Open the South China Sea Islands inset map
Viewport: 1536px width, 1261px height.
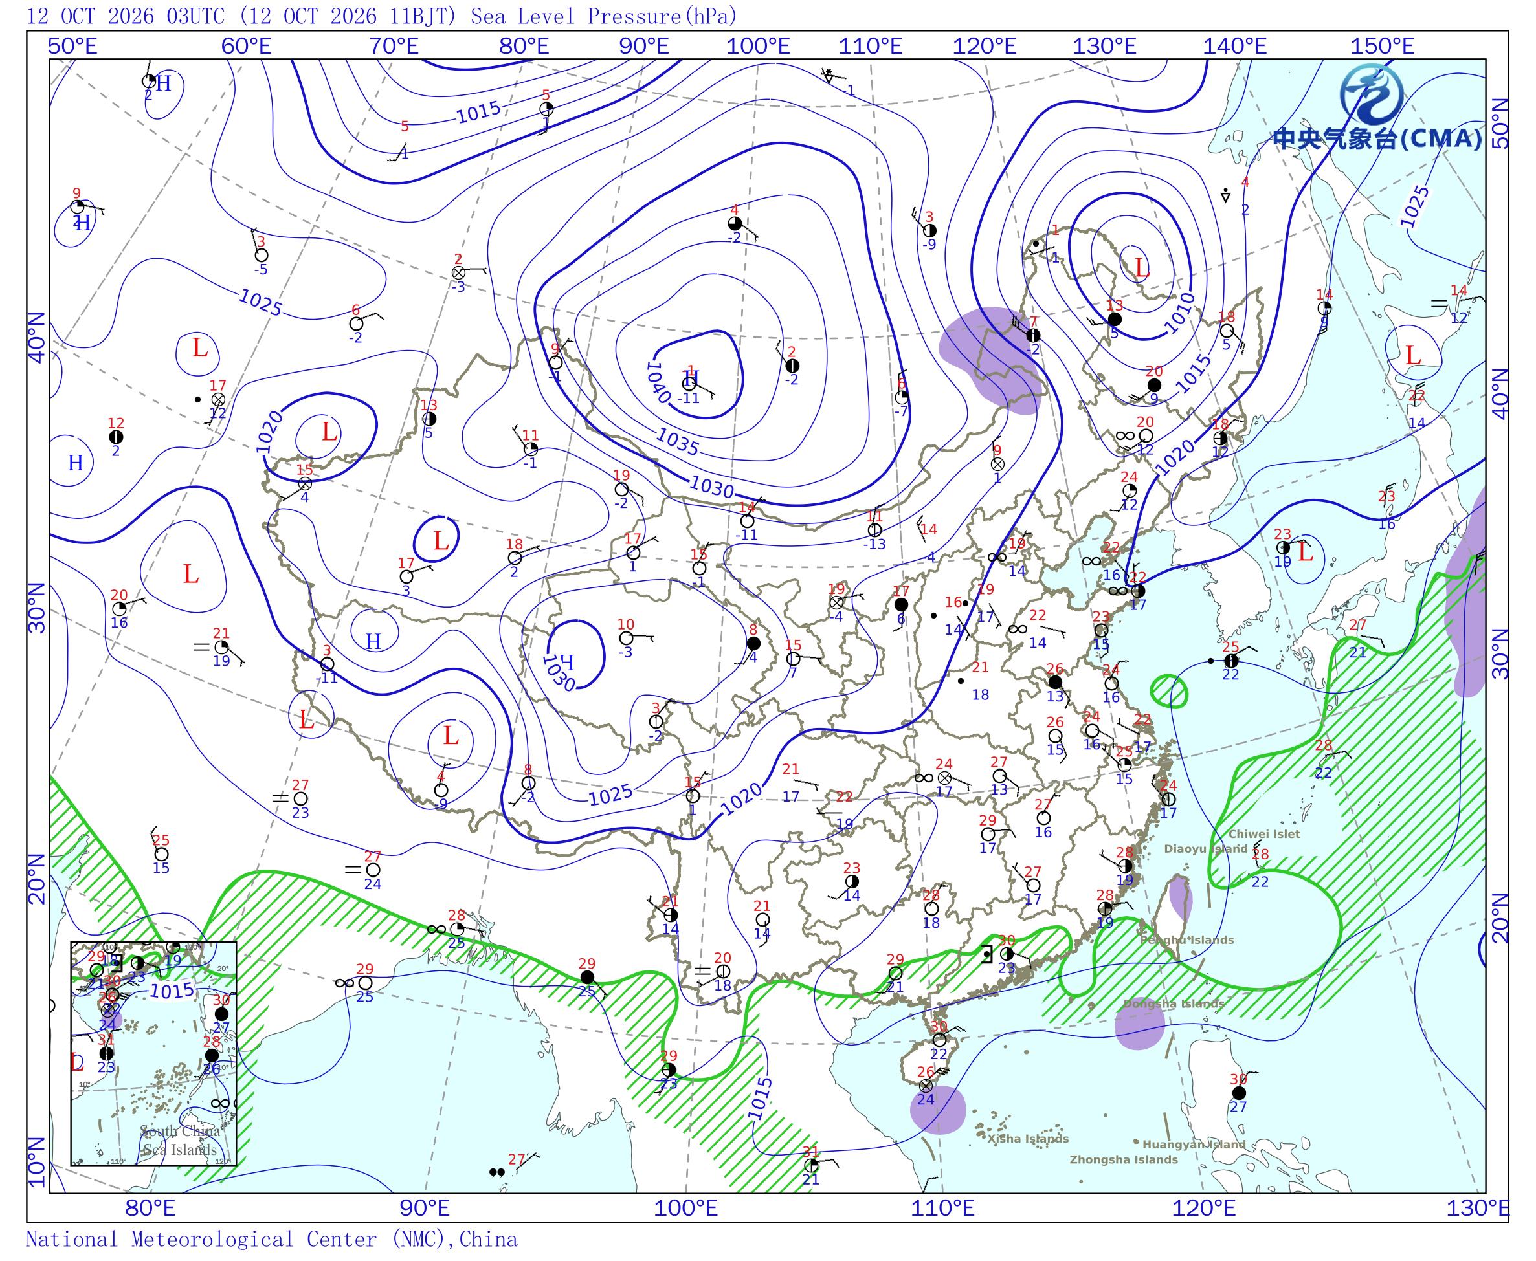(154, 1053)
